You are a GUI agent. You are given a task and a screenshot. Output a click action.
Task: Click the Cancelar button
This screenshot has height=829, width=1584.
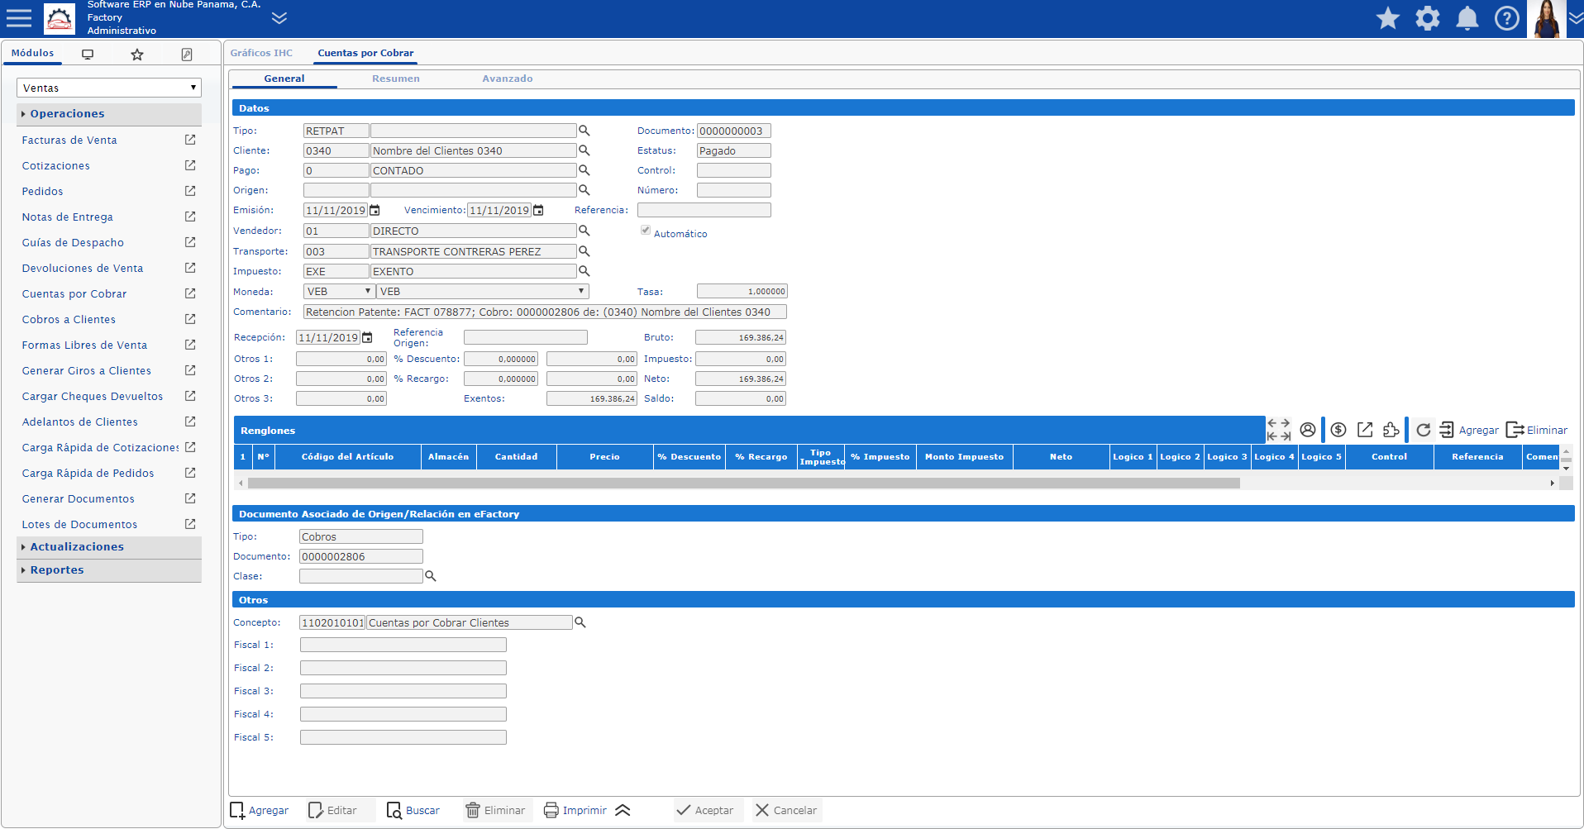(786, 811)
